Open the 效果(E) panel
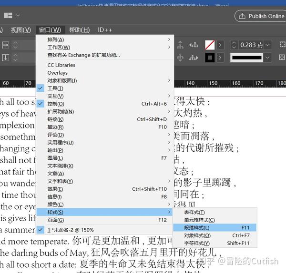286x273 pixels. pyautogui.click(x=105, y=189)
